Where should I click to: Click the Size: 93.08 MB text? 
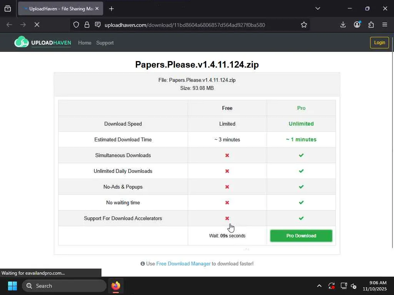pos(197,88)
